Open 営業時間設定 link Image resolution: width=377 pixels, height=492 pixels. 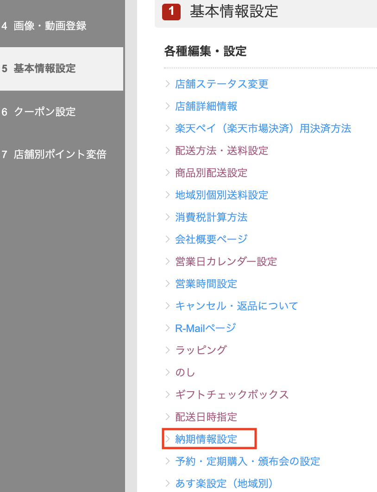(206, 283)
